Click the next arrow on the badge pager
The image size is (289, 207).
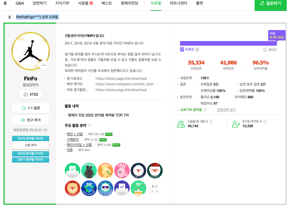157,191
